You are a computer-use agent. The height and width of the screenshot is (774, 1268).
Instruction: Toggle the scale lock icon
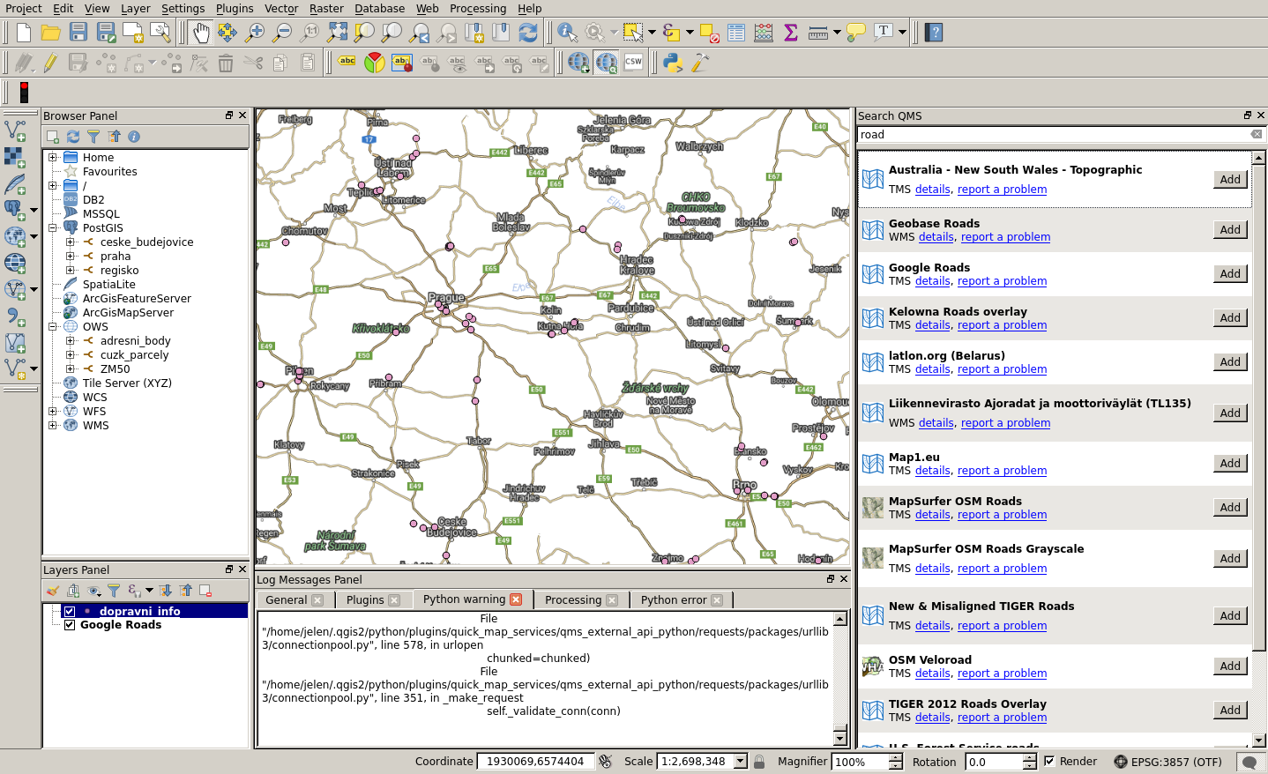point(759,762)
